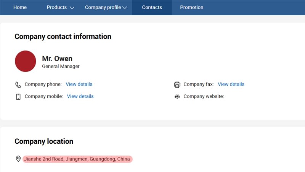Select the Contacts navigation tab
The height and width of the screenshot is (172, 305).
(x=152, y=7)
